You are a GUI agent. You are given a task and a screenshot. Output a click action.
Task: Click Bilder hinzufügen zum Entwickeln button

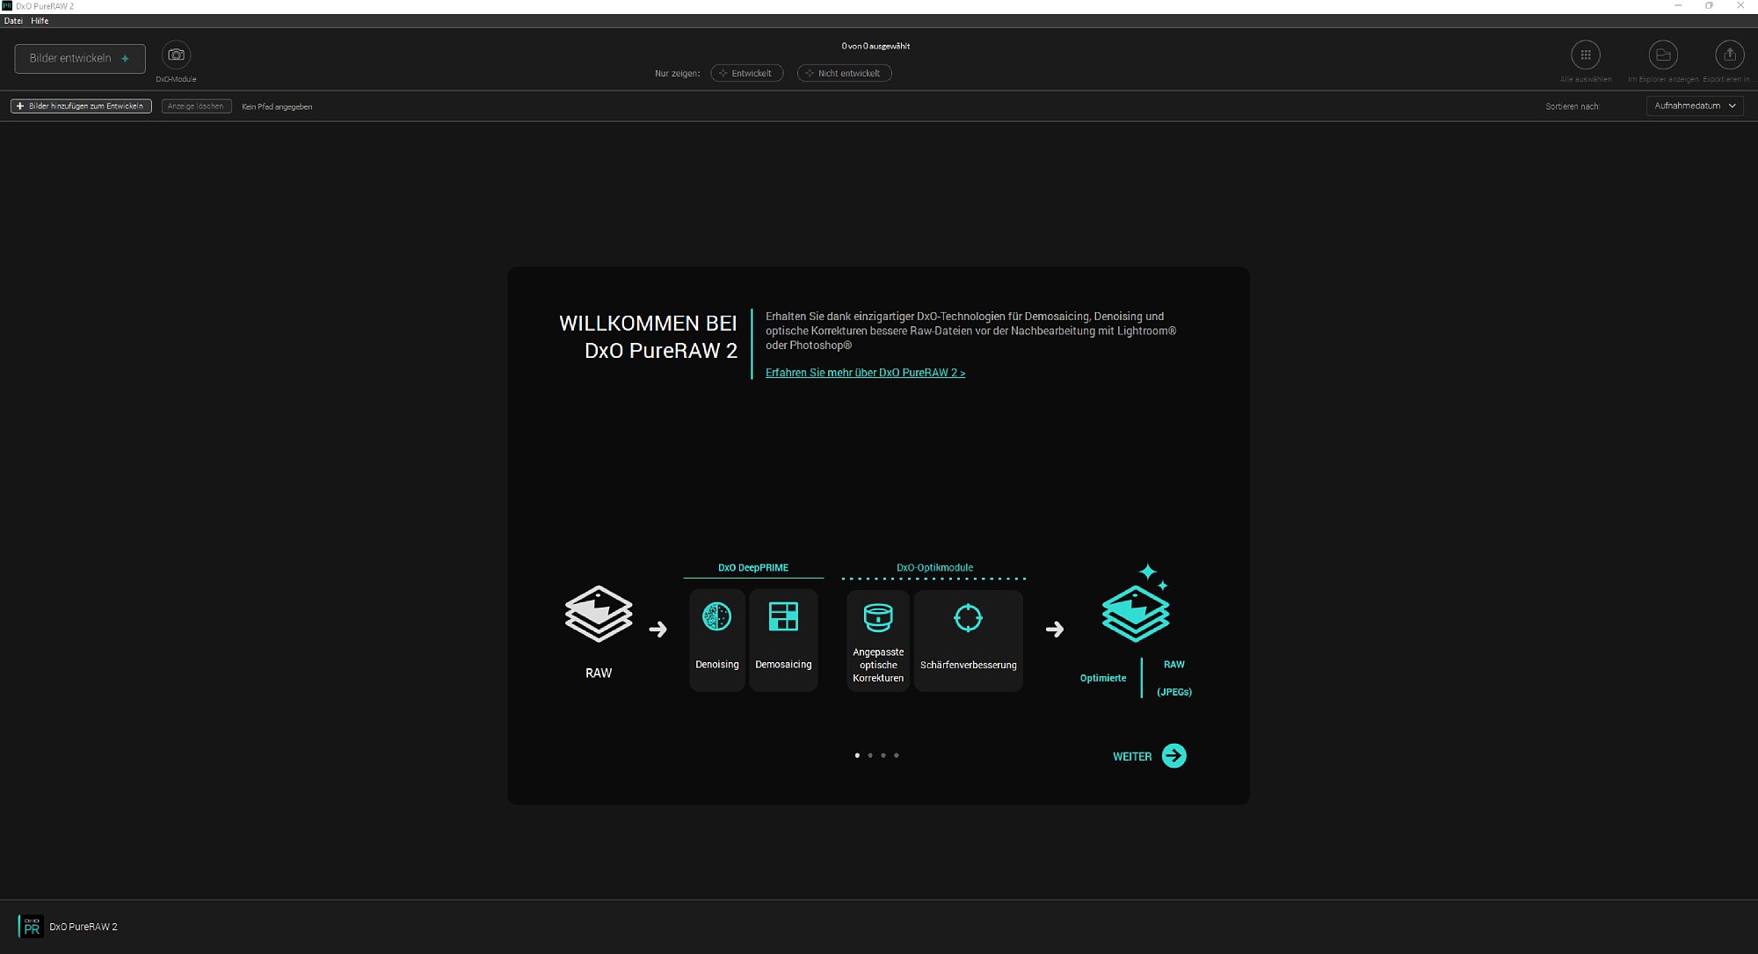[81, 106]
